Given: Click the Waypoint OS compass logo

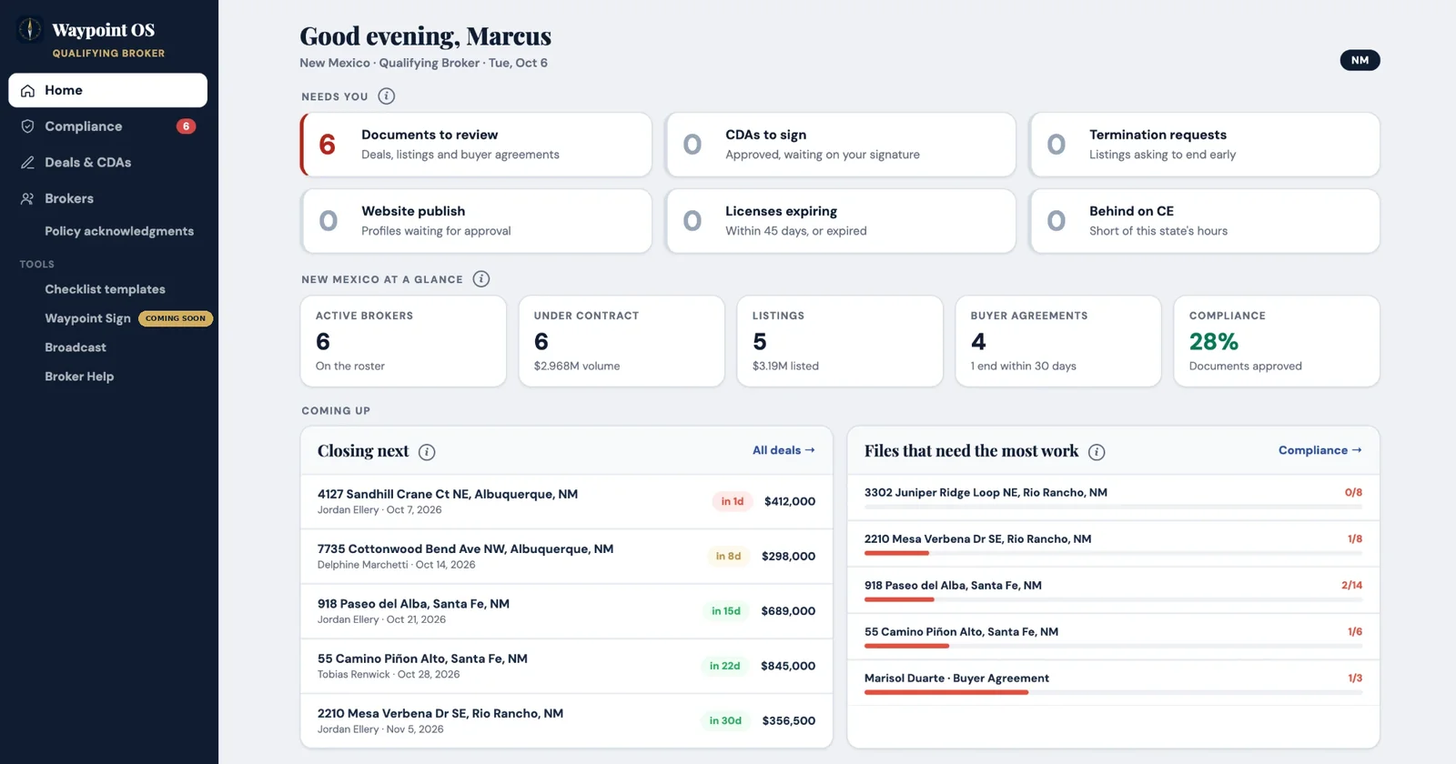Looking at the screenshot, I should pyautogui.click(x=30, y=29).
